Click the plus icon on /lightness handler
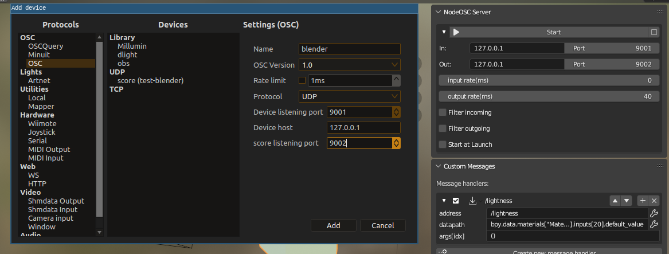 (643, 201)
